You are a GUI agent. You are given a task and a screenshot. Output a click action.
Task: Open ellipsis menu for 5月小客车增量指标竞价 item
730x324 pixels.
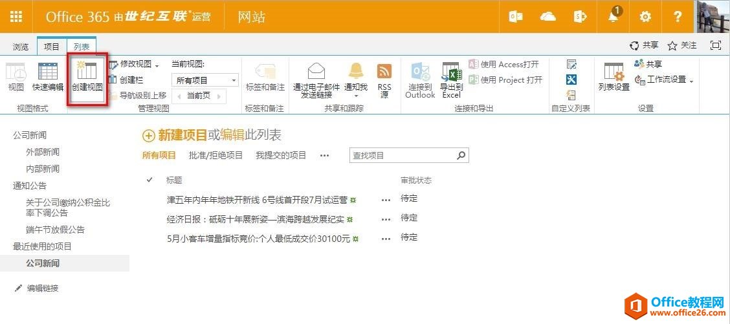click(x=386, y=239)
